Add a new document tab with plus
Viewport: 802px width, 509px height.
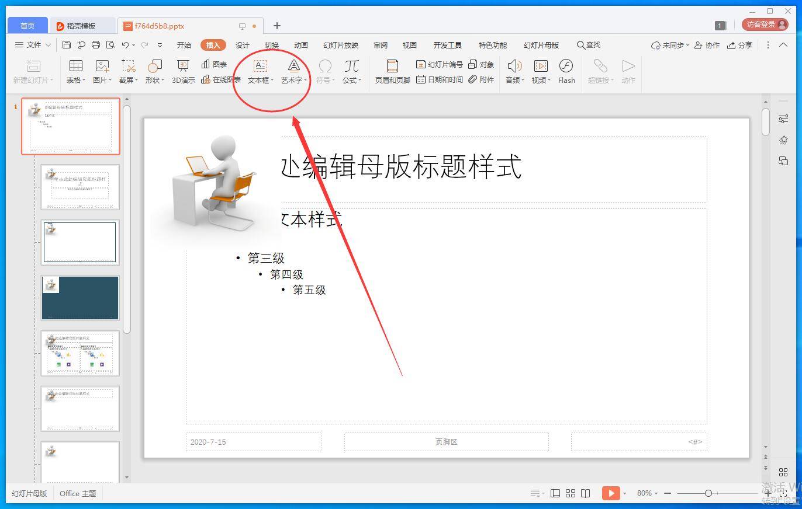(277, 26)
